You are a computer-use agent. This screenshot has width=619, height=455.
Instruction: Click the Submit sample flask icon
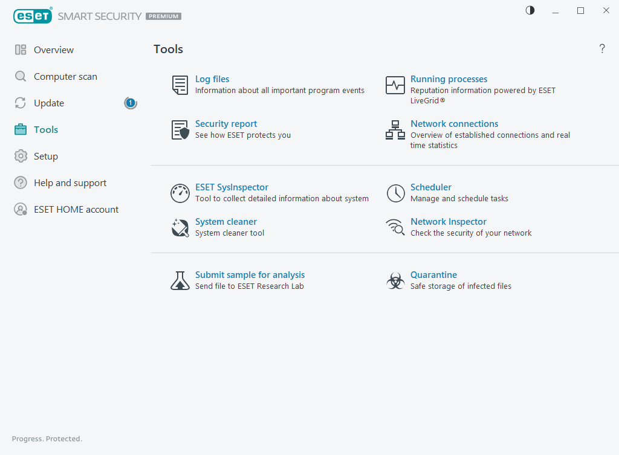(x=180, y=280)
